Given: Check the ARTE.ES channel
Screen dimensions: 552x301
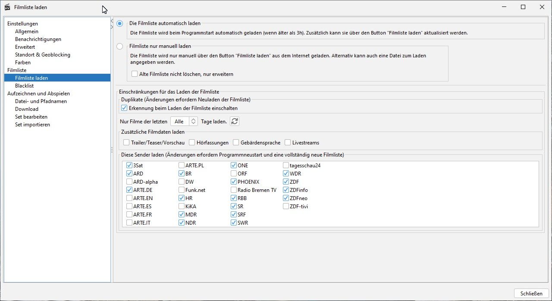Looking at the screenshot, I should pyautogui.click(x=129, y=206).
